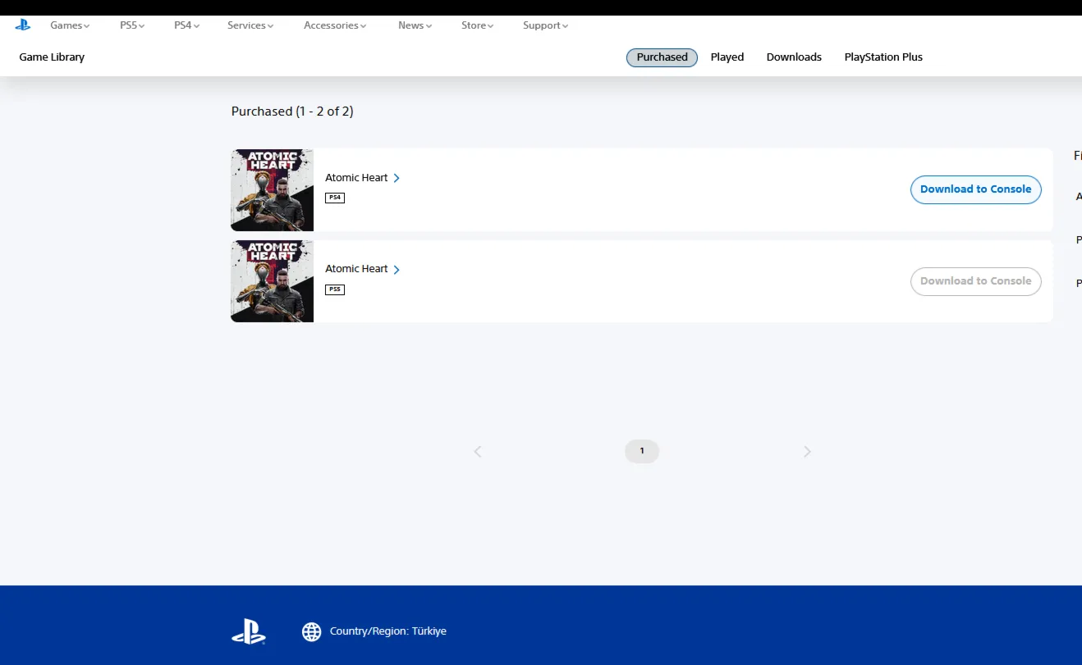This screenshot has width=1082, height=665.
Task: Click the PlayStation logo in top navigation
Action: click(23, 25)
